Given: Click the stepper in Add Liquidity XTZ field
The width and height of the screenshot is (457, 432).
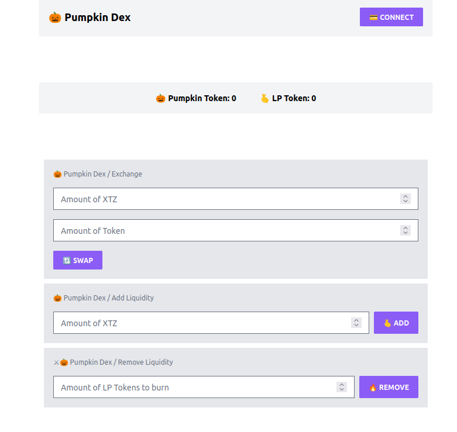Looking at the screenshot, I should point(356,323).
